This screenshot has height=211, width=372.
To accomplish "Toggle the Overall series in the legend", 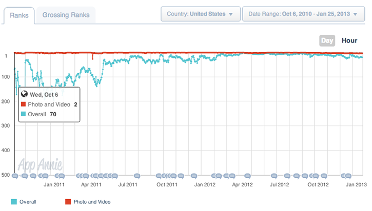I will pyautogui.click(x=24, y=202).
